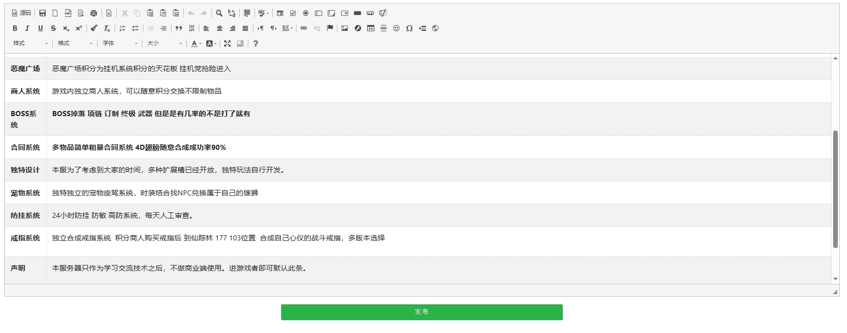Click the copy formatting paintbrush icon
847x333 pixels.
[94, 28]
